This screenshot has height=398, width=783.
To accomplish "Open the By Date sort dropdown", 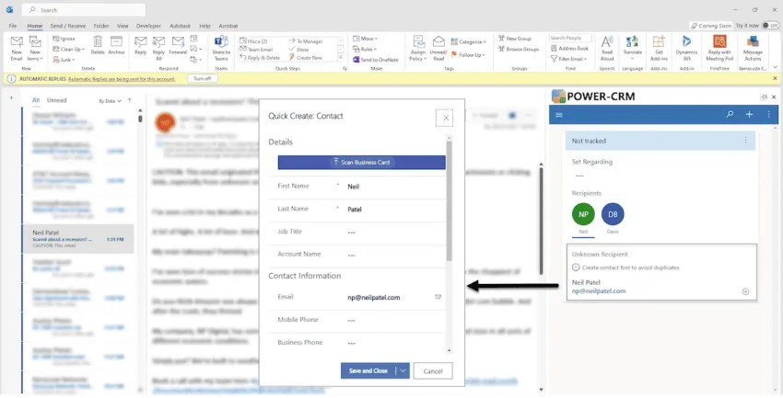I will point(110,101).
